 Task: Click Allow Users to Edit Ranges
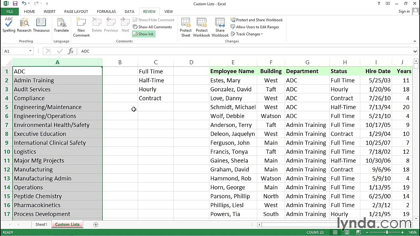click(x=255, y=27)
